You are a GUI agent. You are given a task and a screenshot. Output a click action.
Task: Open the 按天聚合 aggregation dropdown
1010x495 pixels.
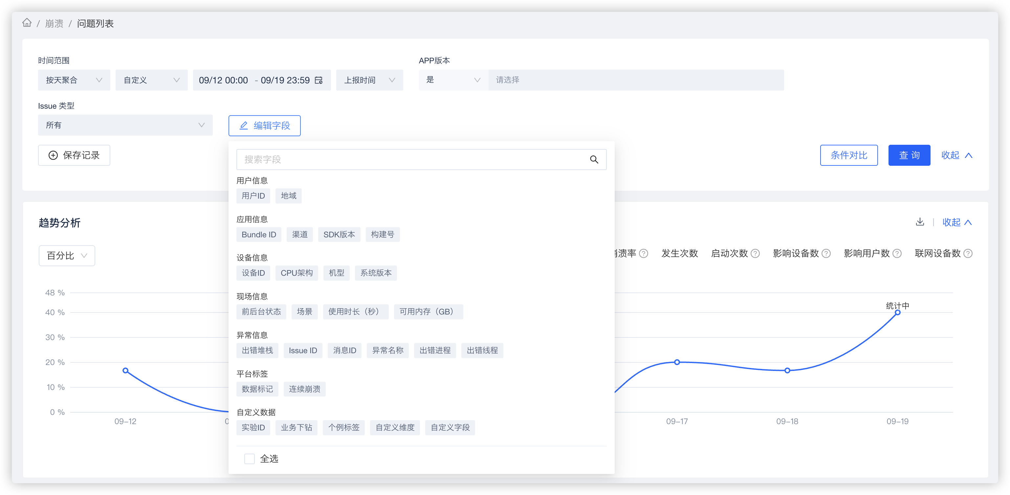pyautogui.click(x=74, y=80)
